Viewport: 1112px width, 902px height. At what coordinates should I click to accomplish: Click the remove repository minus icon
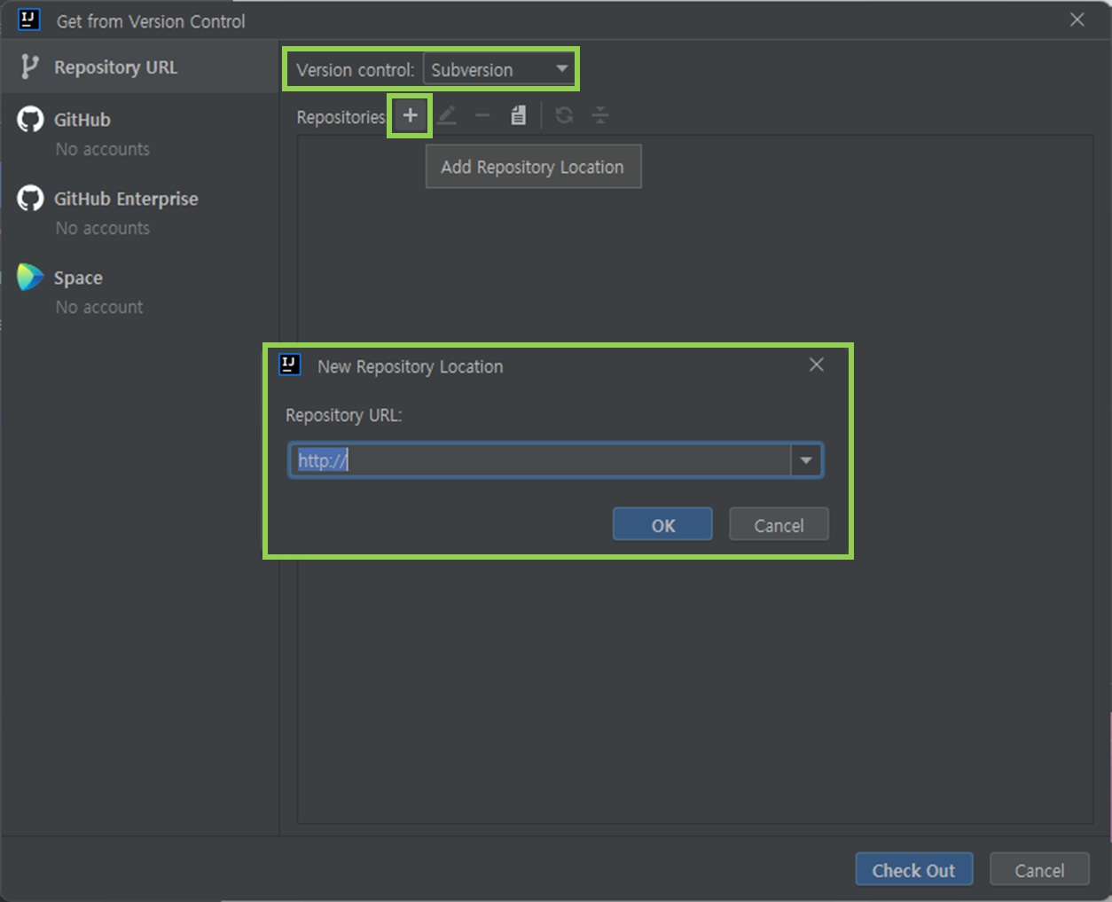coord(482,115)
